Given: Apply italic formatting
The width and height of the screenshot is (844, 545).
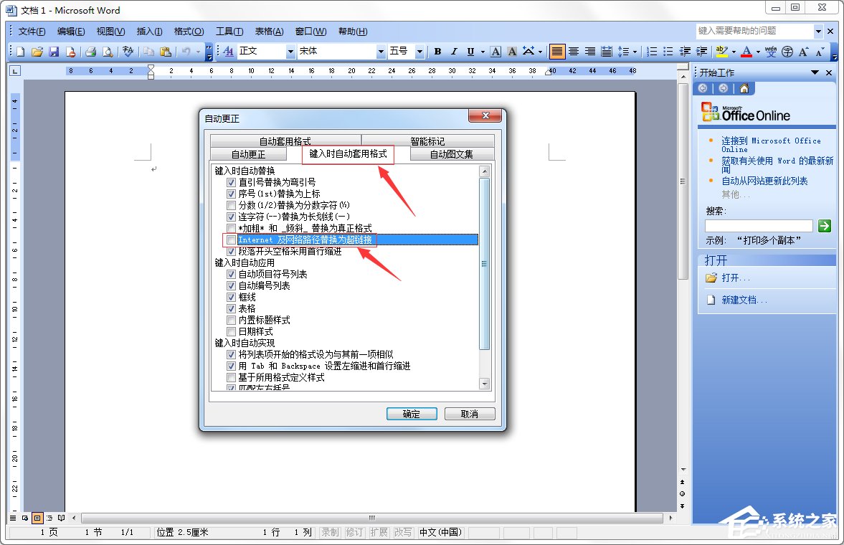Looking at the screenshot, I should click(x=455, y=52).
